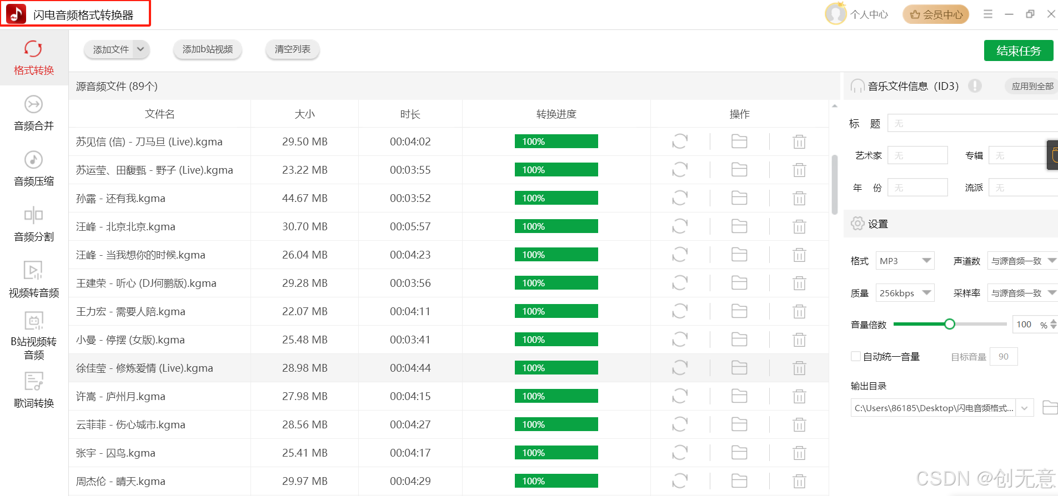1058x496 pixels.
Task: Expand the 输出目录 path dropdown
Action: 1025,408
